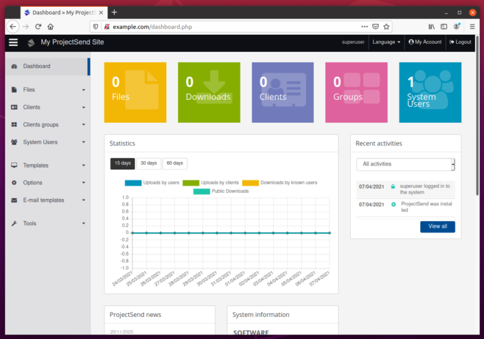Open the blue System Users stat card

coord(430,93)
